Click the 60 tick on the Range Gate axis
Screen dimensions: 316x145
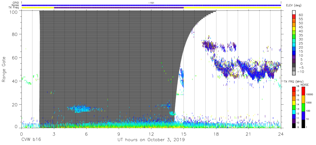click(x=15, y=58)
